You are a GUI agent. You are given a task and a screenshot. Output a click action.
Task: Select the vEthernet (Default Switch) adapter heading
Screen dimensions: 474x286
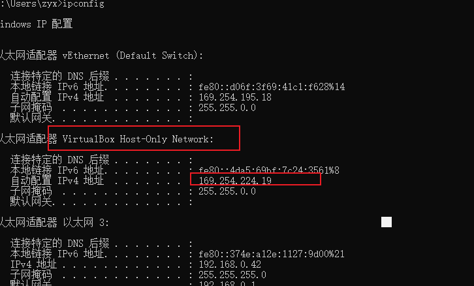point(101,56)
